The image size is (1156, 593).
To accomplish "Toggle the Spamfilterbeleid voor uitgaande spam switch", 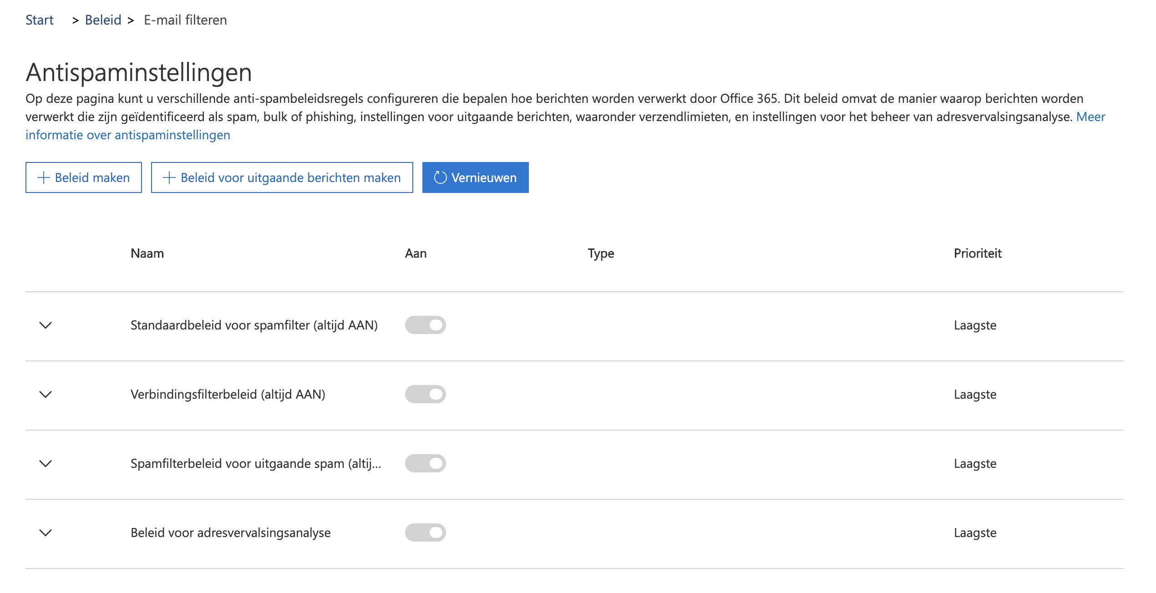I will pyautogui.click(x=426, y=463).
